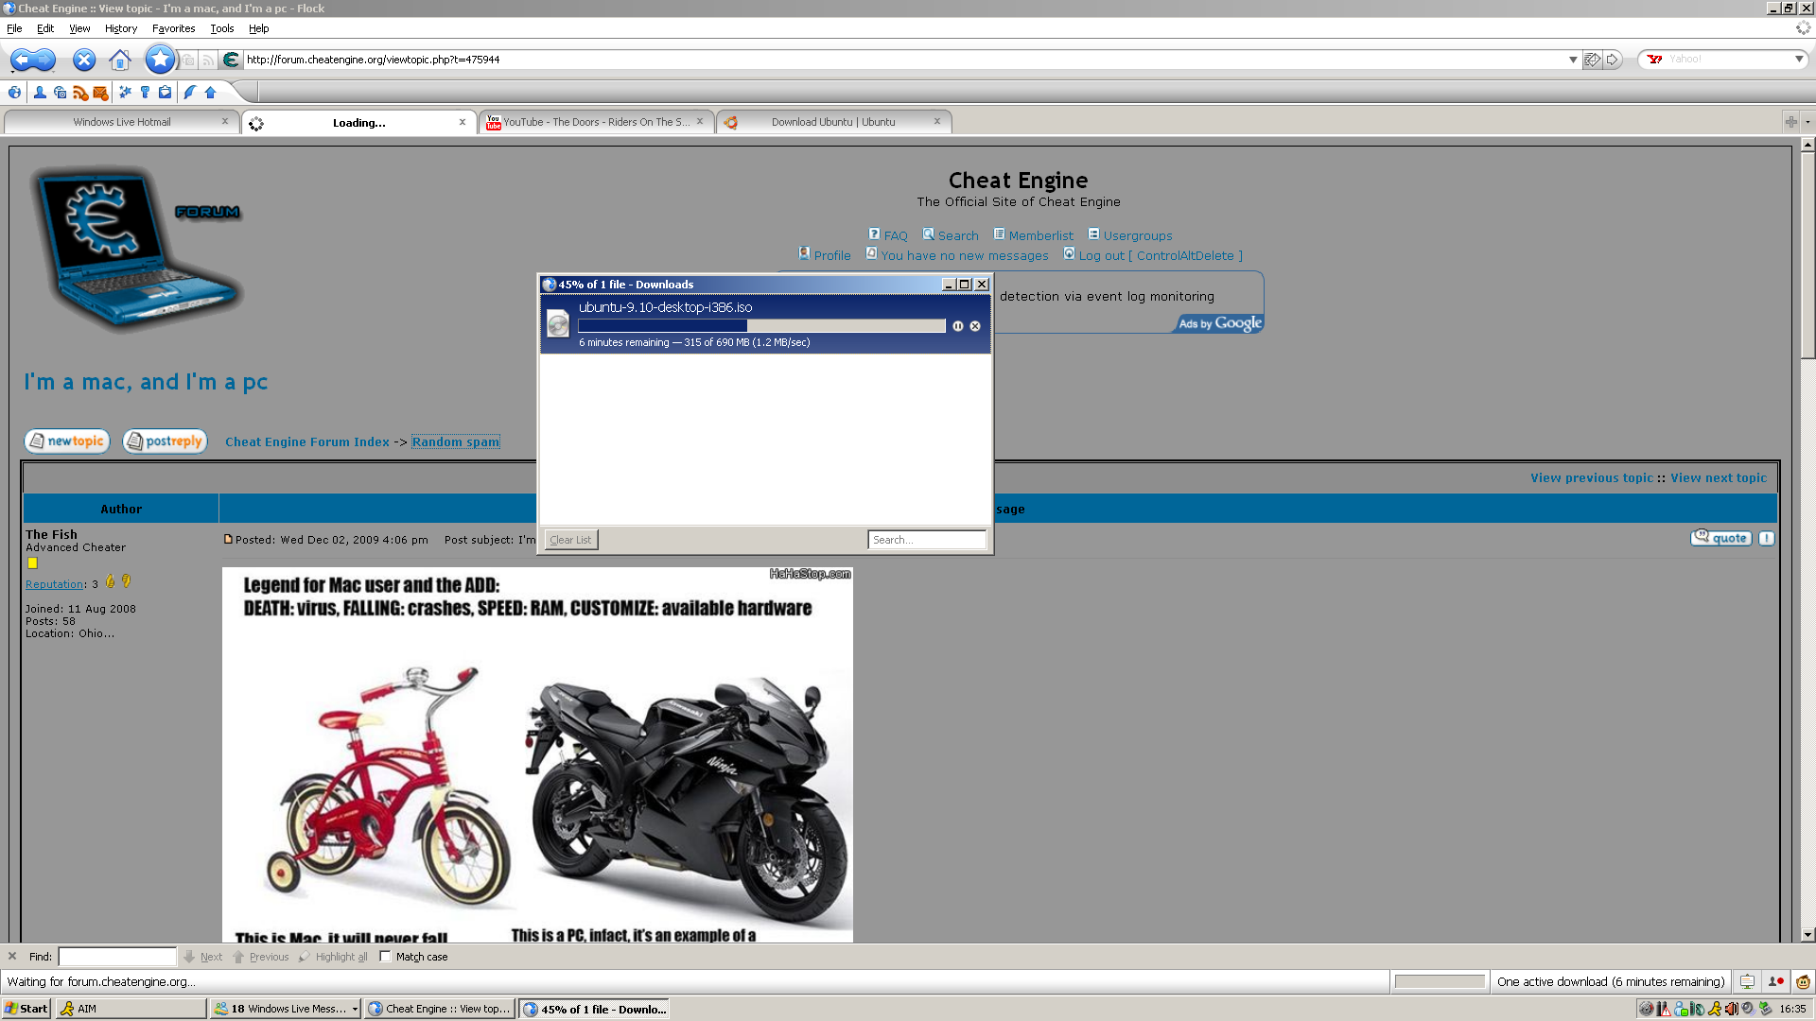Open the Cheat Engine Forum Index link
The height and width of the screenshot is (1021, 1816).
point(307,441)
